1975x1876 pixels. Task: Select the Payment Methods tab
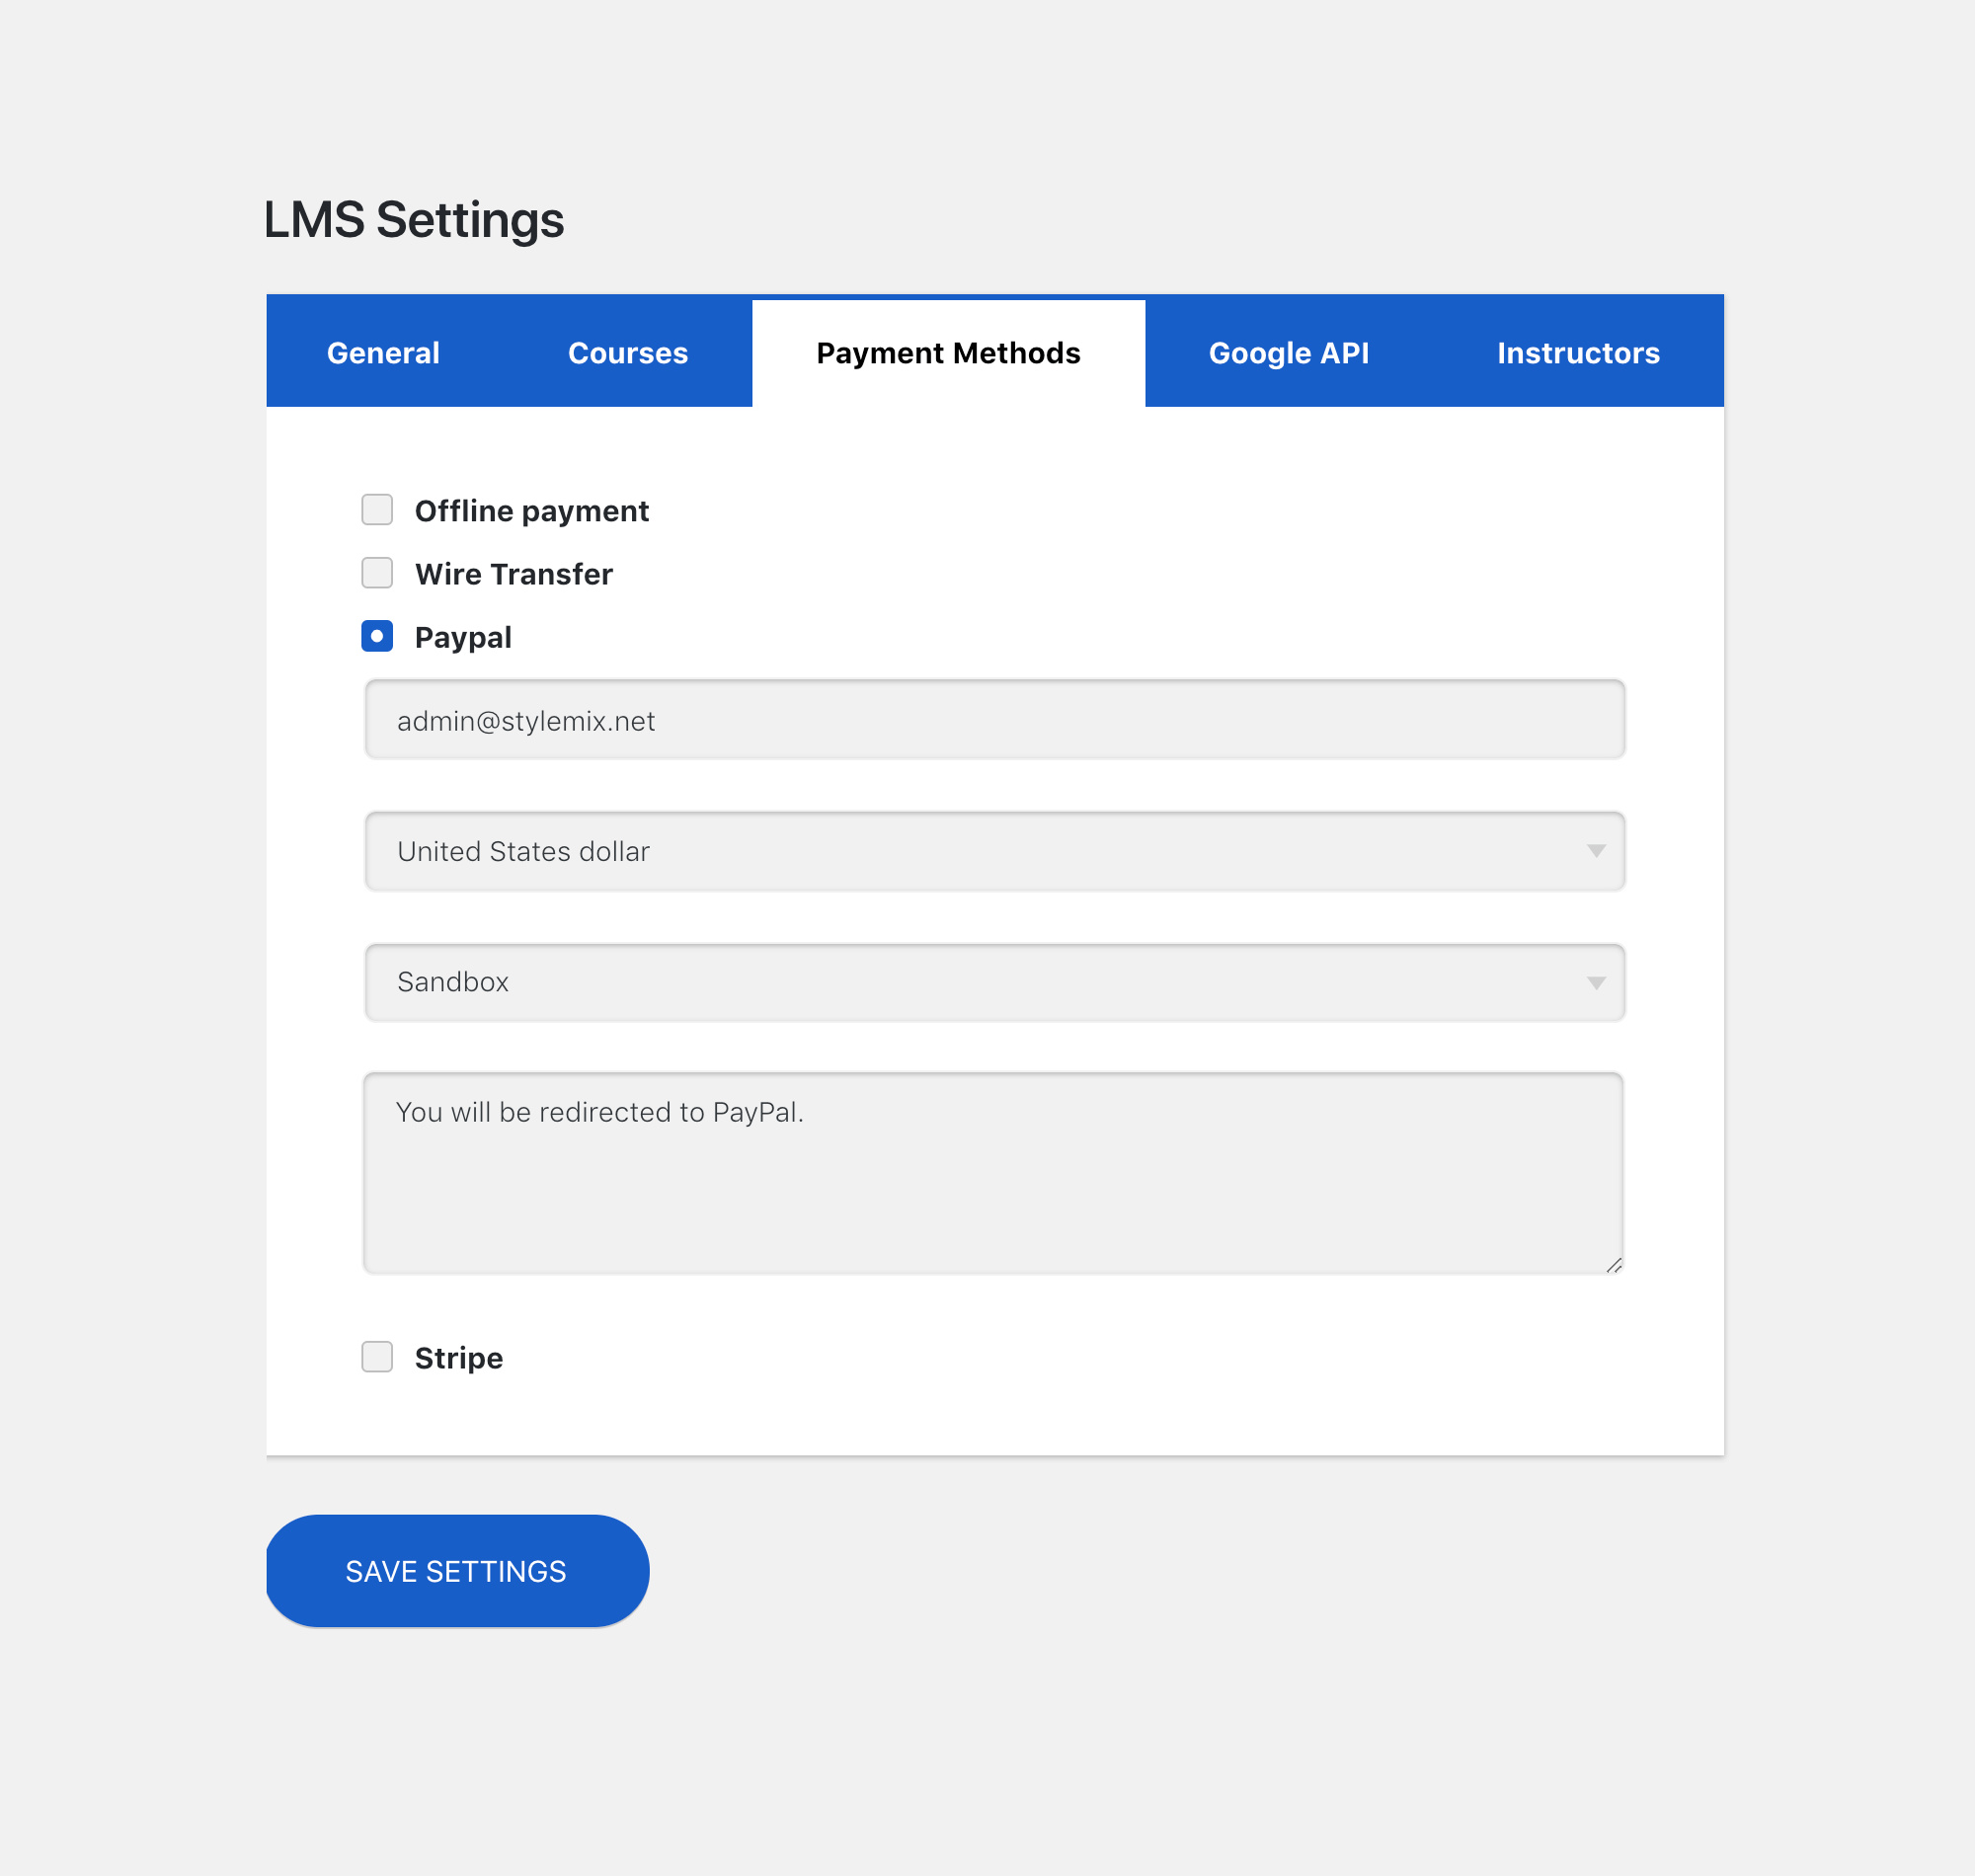947,353
